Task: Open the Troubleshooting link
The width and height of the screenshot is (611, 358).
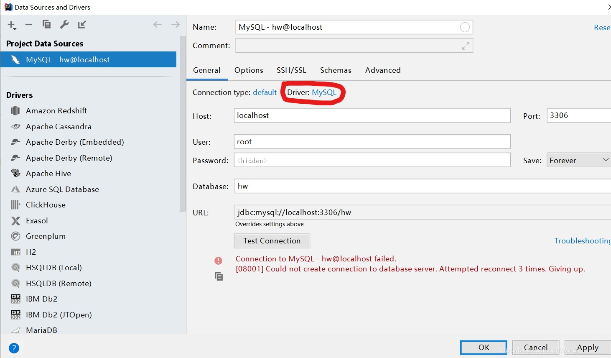Action: [x=582, y=241]
